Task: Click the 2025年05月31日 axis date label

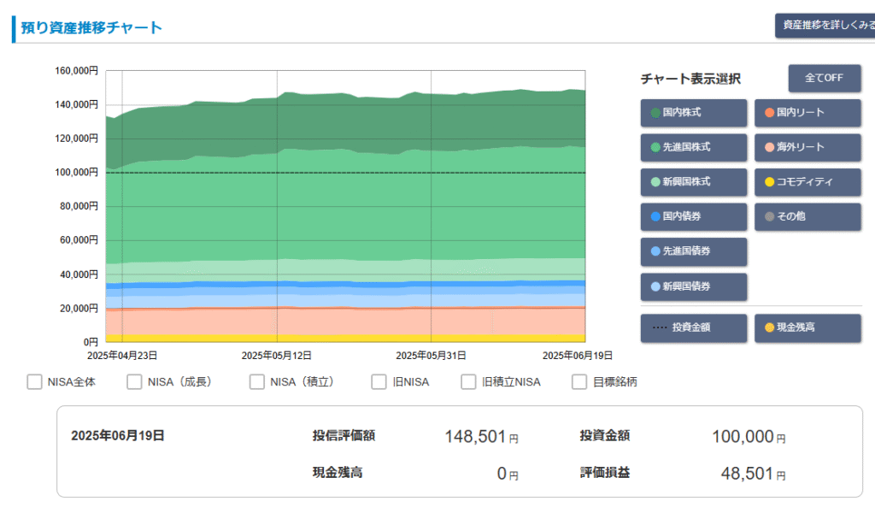Action: [431, 356]
